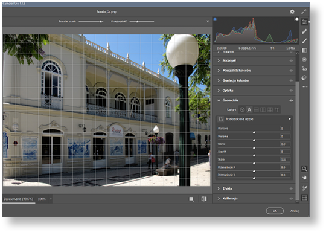Click the Pionowe vertical slider handle

(x=254, y=132)
